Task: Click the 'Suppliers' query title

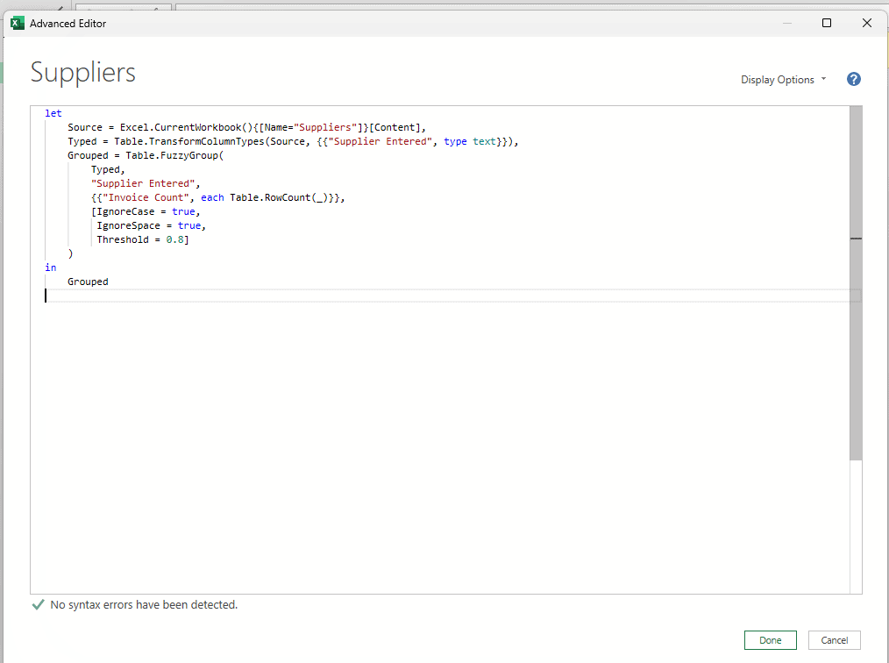Action: point(82,73)
